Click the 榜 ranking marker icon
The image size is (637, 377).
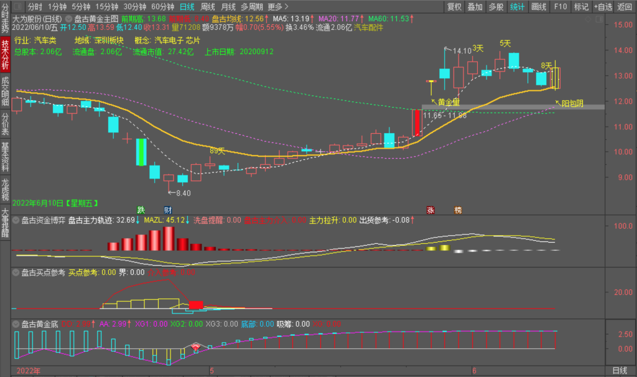tap(458, 210)
